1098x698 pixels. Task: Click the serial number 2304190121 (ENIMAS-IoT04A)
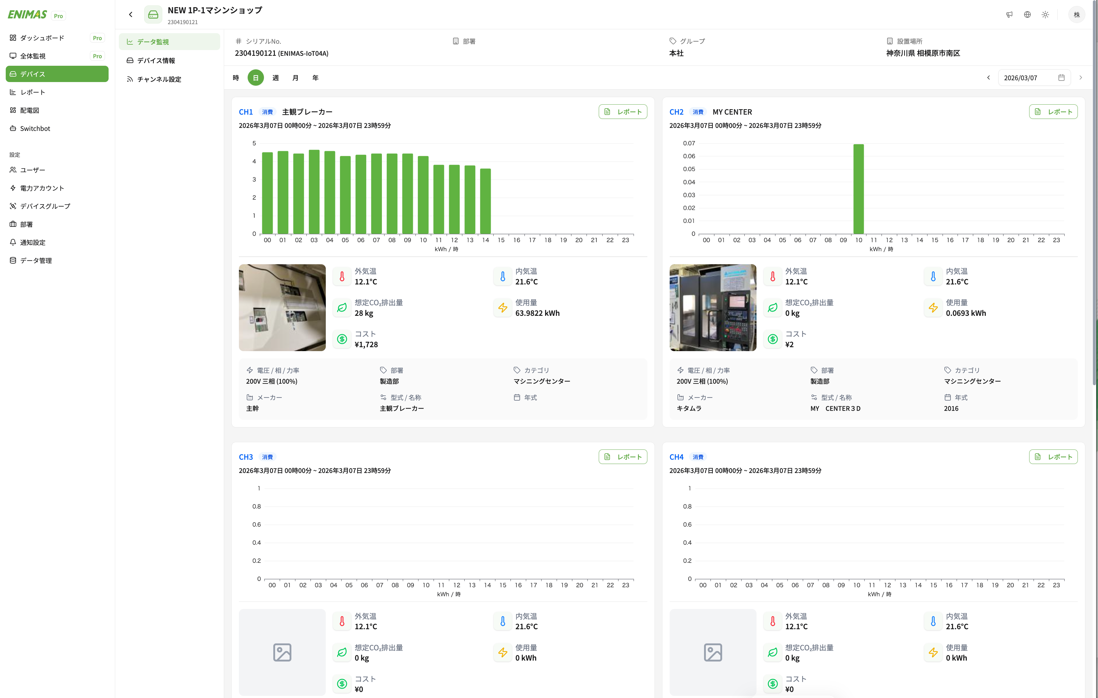[281, 53]
